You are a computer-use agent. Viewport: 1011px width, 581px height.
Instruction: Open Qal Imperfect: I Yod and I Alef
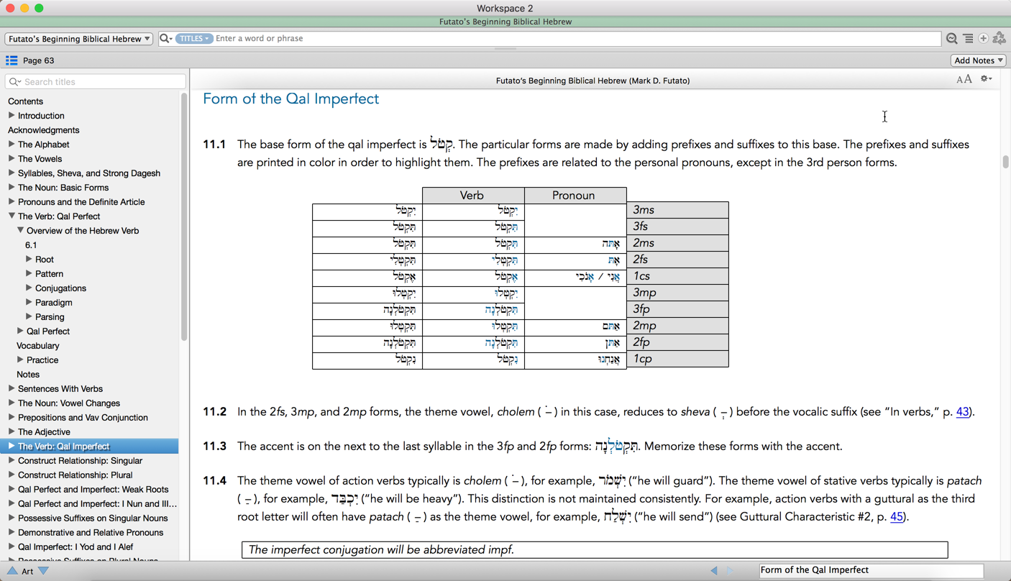tap(76, 547)
